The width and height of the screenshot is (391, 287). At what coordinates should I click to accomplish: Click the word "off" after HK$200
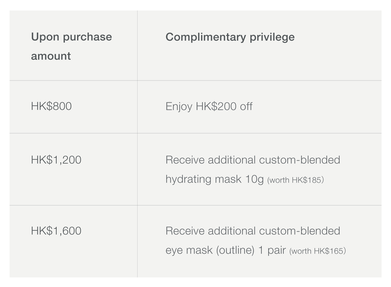[x=246, y=106]
